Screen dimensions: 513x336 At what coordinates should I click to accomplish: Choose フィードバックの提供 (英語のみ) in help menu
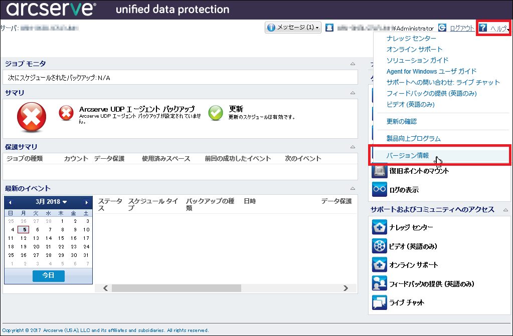(431, 94)
